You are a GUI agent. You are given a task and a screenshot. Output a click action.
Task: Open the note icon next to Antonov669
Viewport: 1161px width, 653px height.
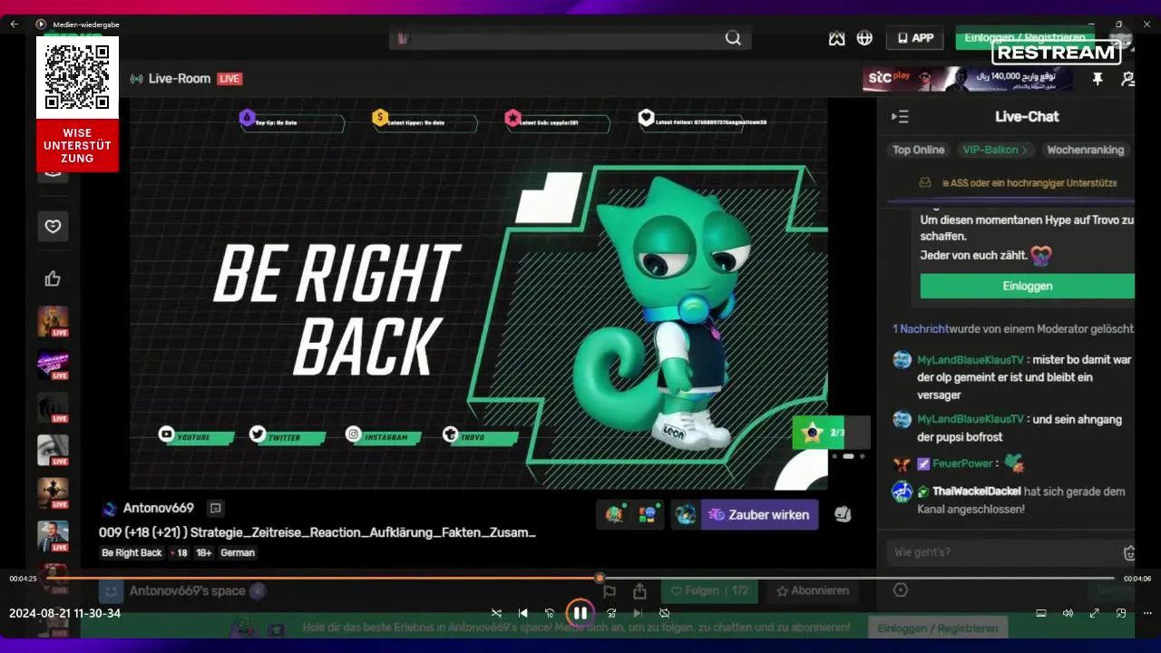(215, 508)
